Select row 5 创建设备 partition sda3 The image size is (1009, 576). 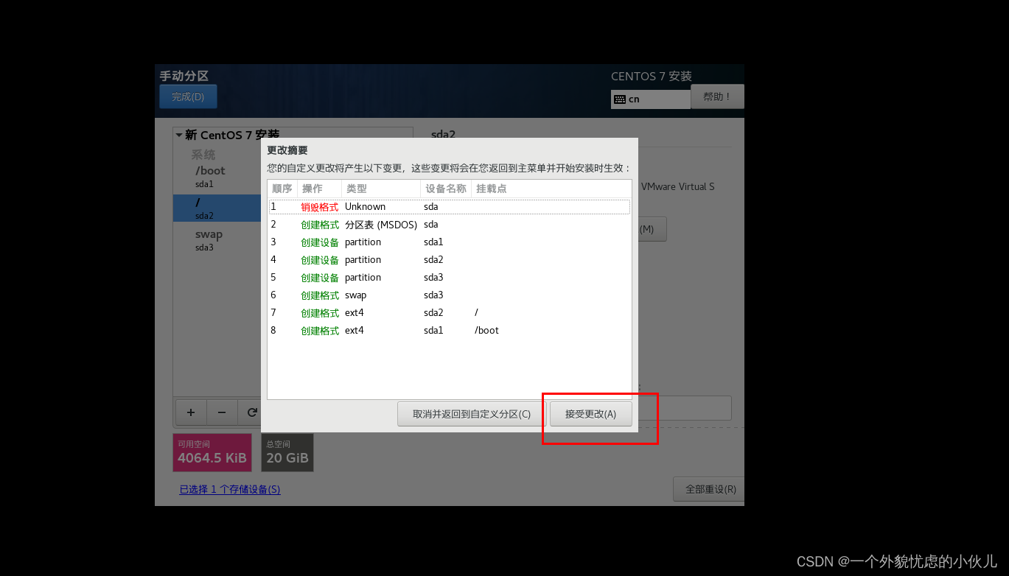(x=449, y=278)
